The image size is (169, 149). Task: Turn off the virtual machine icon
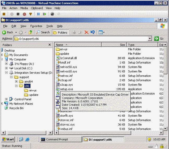pos(18,14)
